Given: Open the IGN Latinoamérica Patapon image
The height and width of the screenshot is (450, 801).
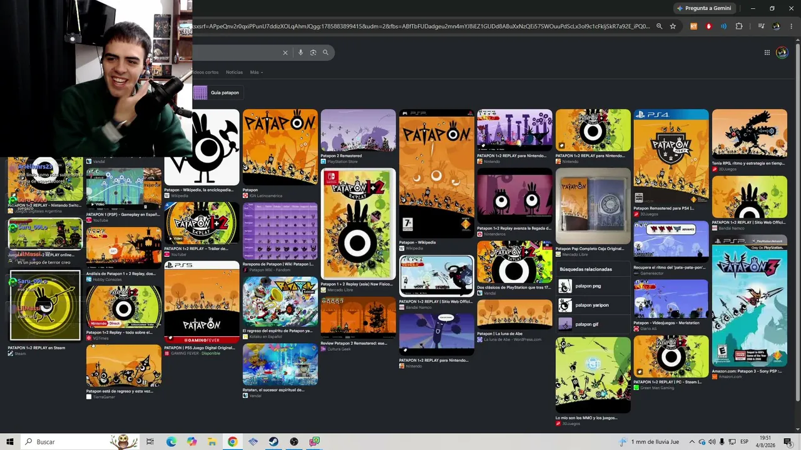Looking at the screenshot, I should click(x=280, y=147).
